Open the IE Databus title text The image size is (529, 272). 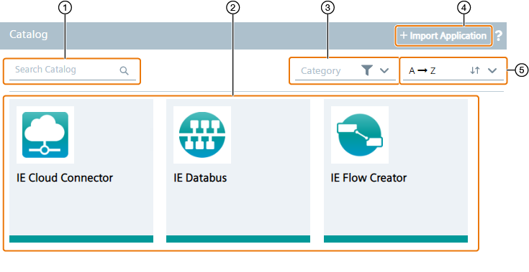coord(200,177)
